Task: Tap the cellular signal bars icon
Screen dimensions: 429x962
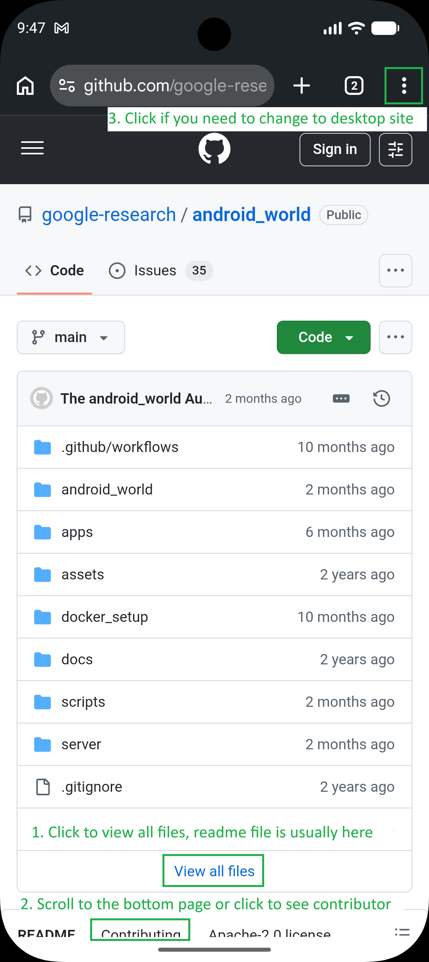Action: click(x=332, y=28)
